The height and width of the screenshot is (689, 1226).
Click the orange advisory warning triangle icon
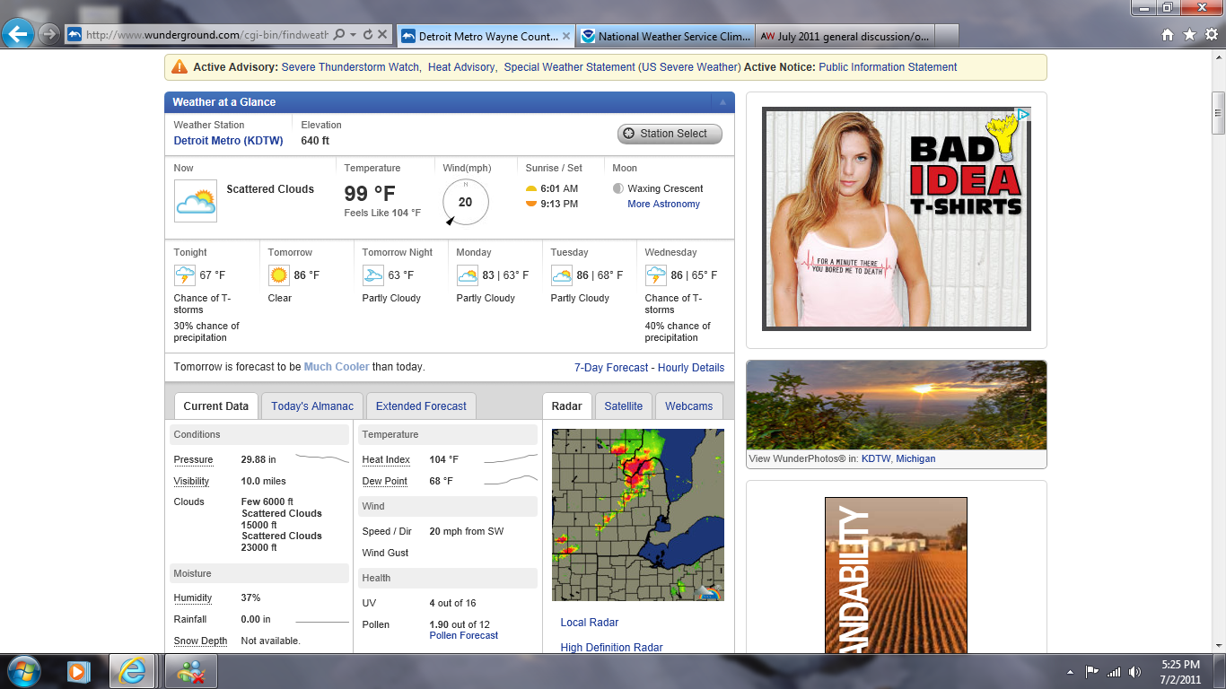[180, 66]
